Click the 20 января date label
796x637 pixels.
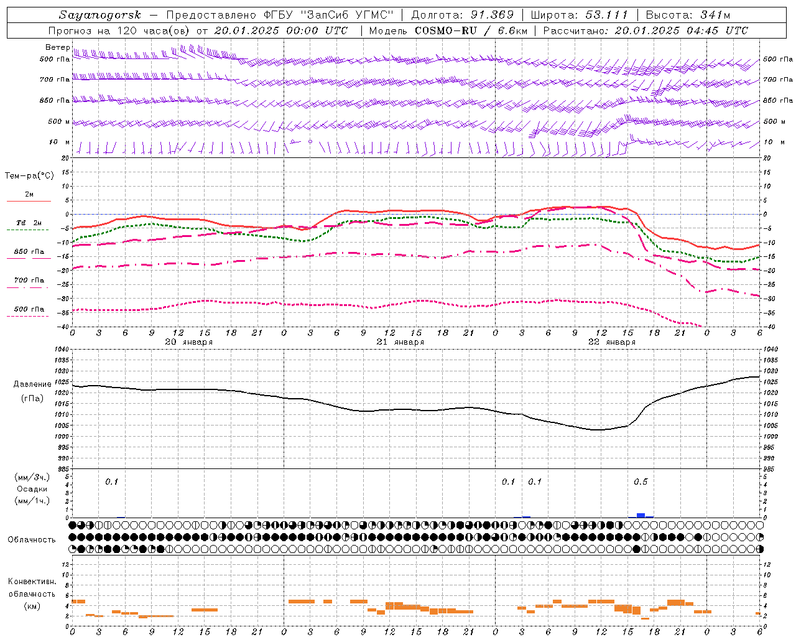click(x=189, y=342)
